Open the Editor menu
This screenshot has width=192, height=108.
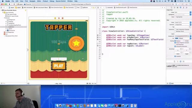click(x=39, y=1)
